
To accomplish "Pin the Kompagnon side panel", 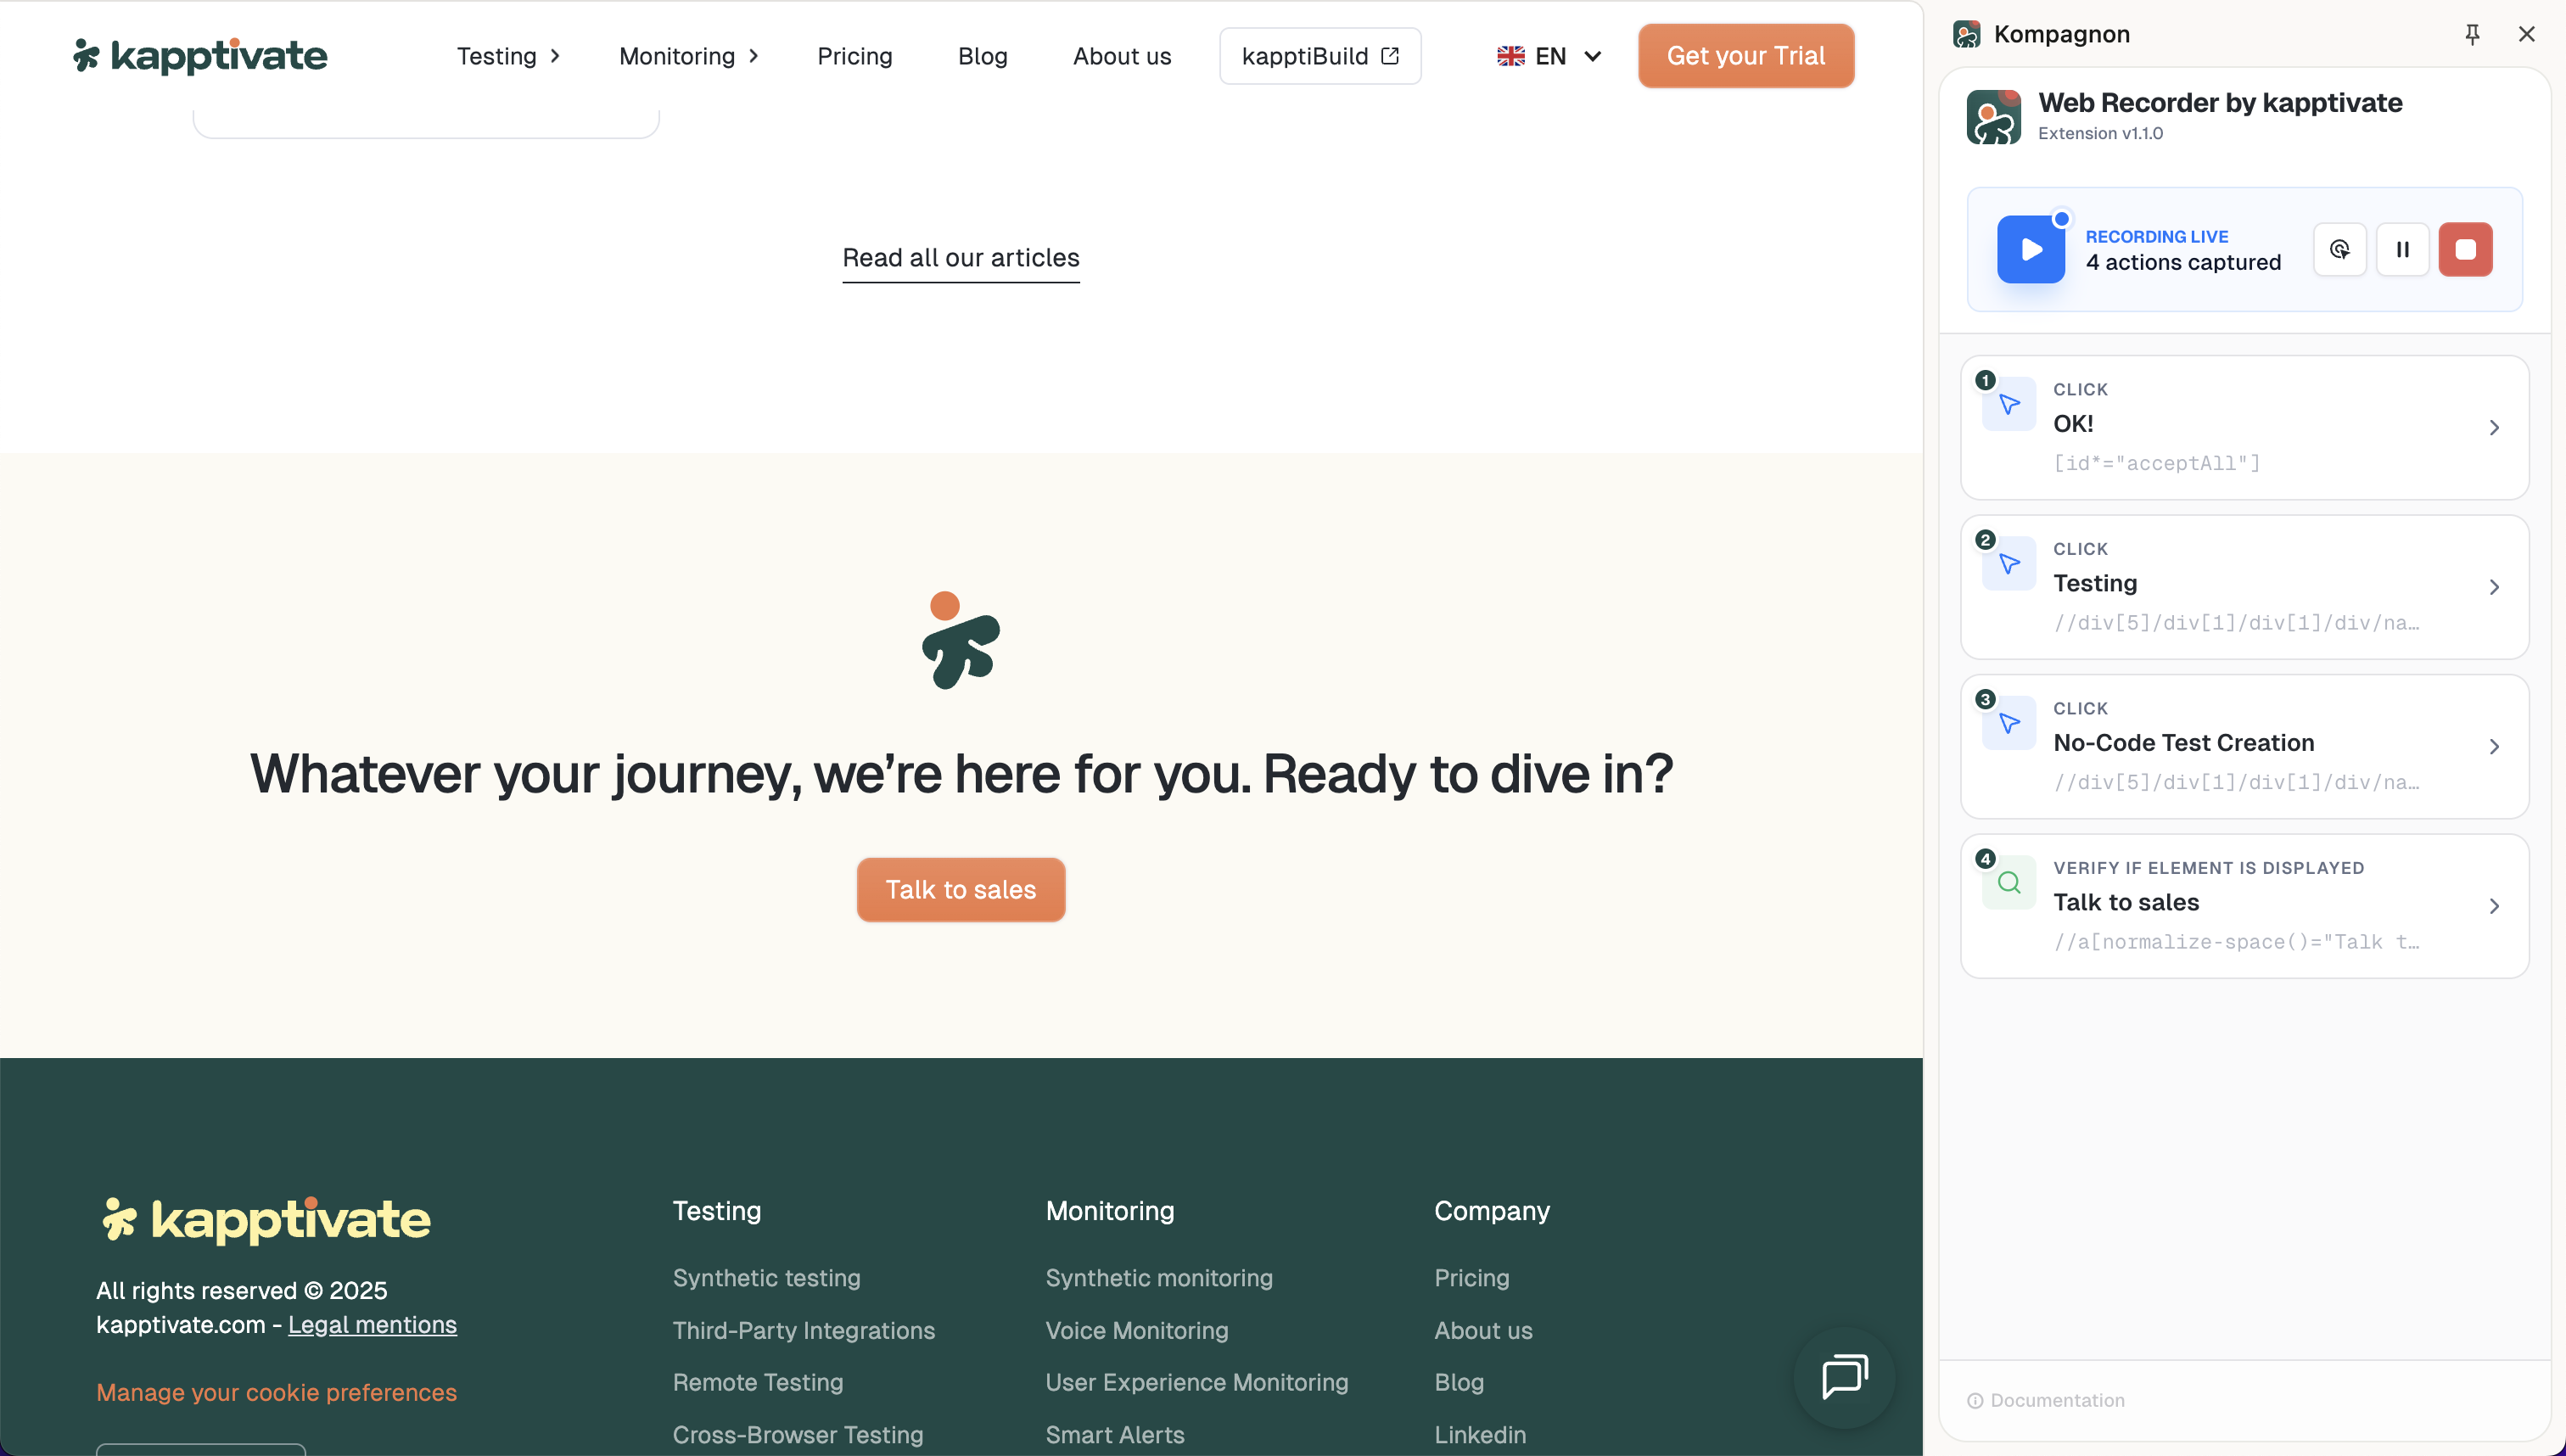I will point(2472,34).
